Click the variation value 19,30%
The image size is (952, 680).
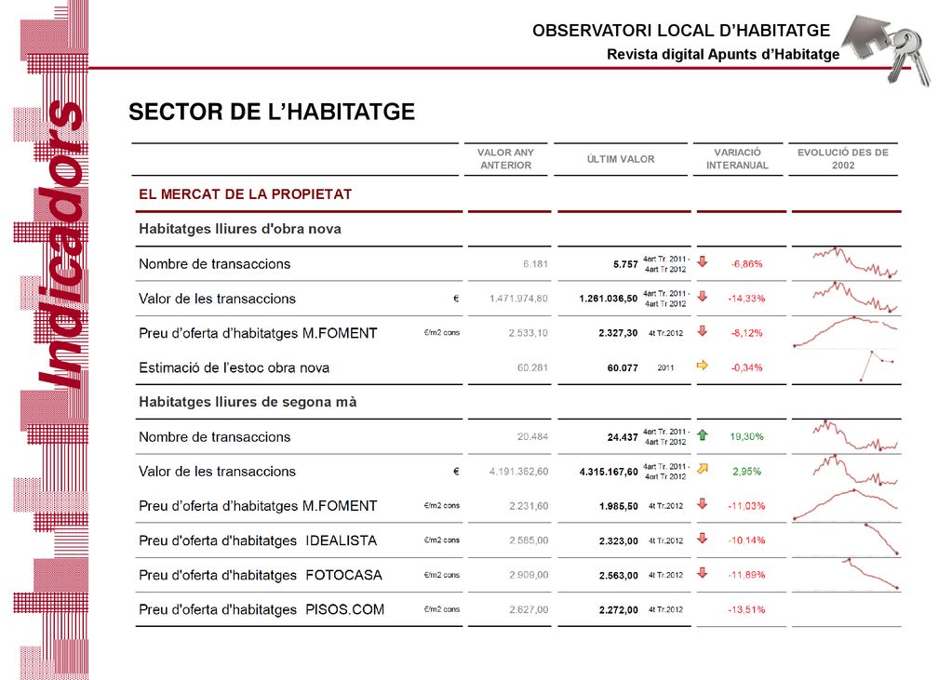click(746, 436)
